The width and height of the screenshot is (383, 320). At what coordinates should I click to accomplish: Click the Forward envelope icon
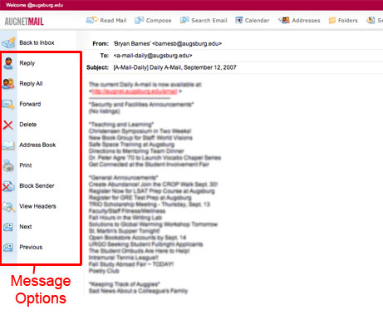tap(8, 105)
